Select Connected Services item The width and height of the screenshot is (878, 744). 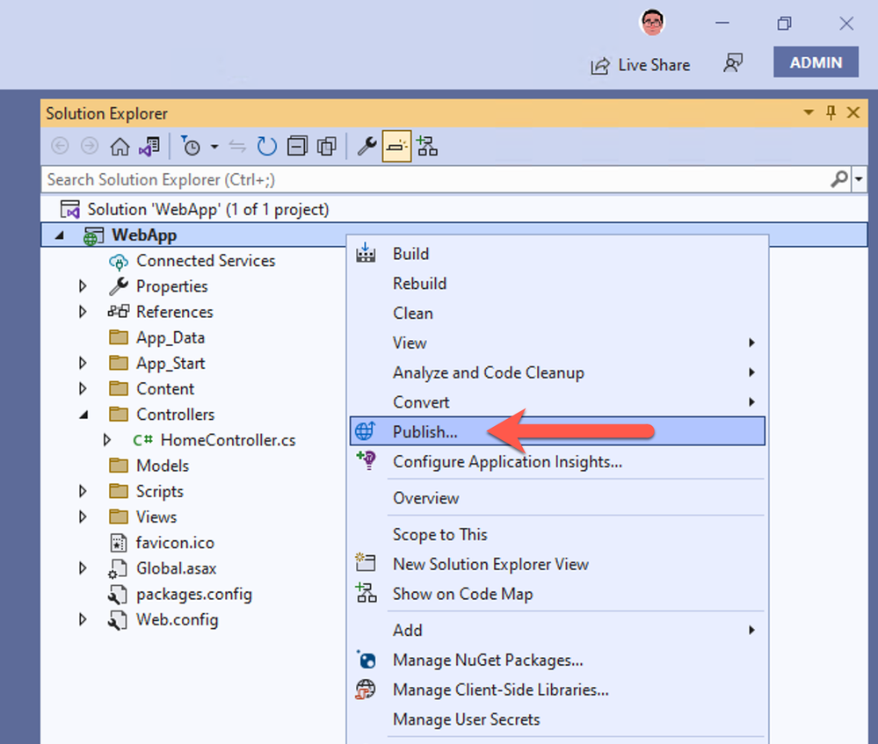click(206, 261)
